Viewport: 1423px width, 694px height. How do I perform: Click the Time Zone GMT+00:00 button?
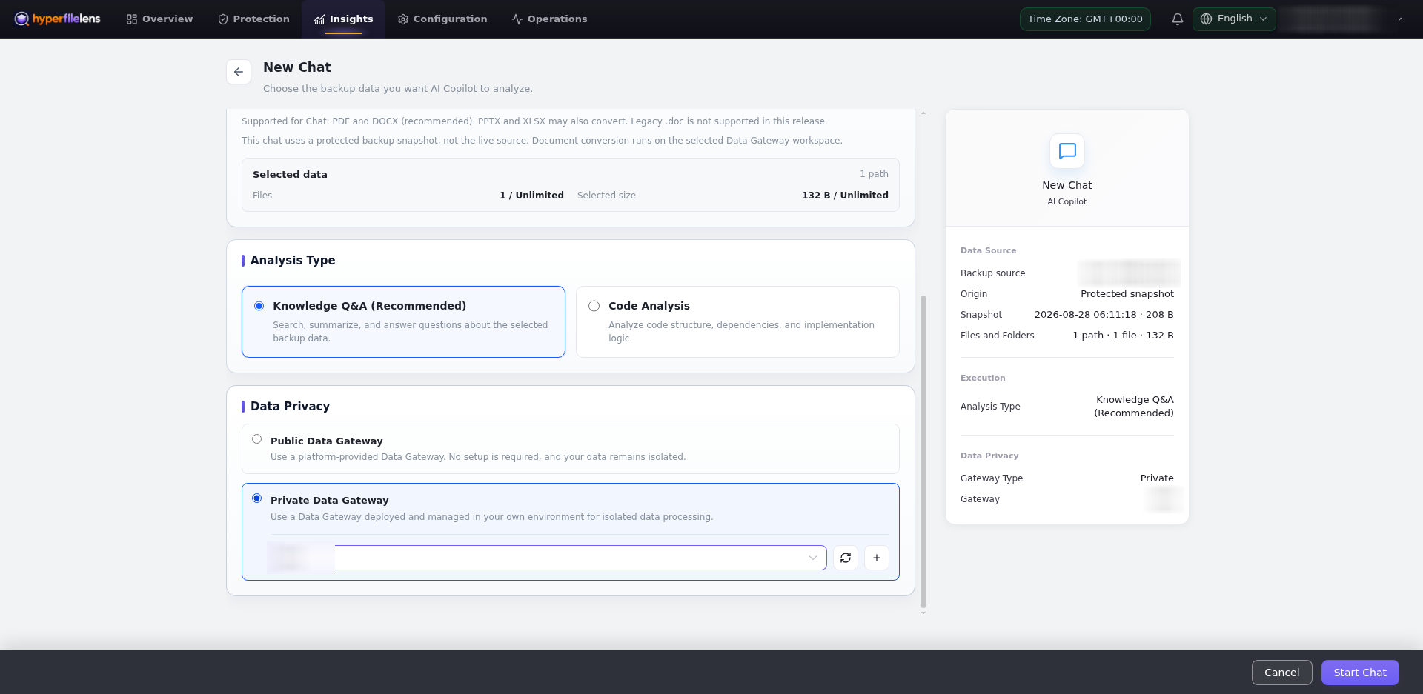[1085, 19]
